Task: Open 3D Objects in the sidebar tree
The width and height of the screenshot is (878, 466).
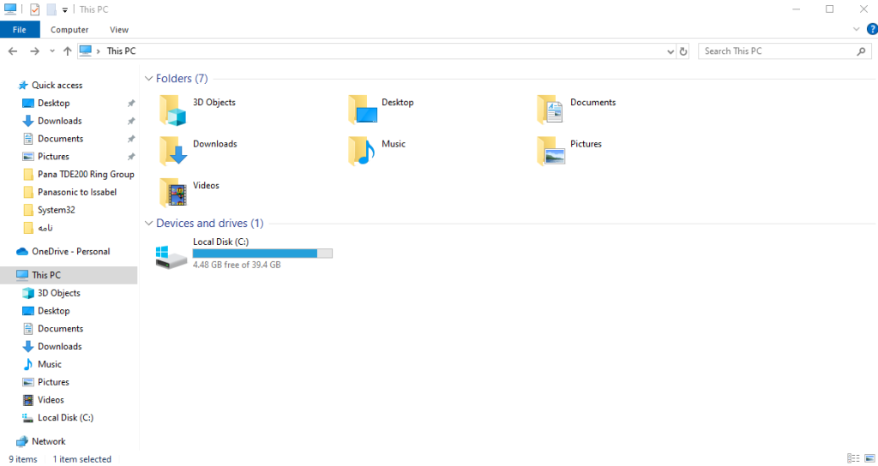Action: pos(58,293)
